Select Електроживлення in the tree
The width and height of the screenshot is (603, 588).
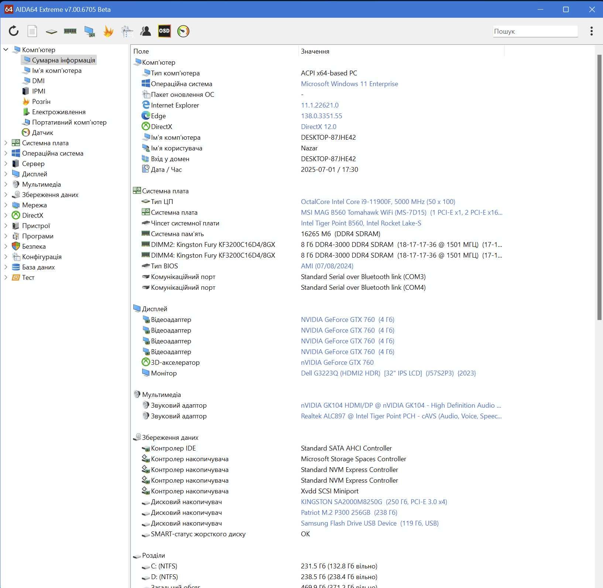(x=59, y=112)
